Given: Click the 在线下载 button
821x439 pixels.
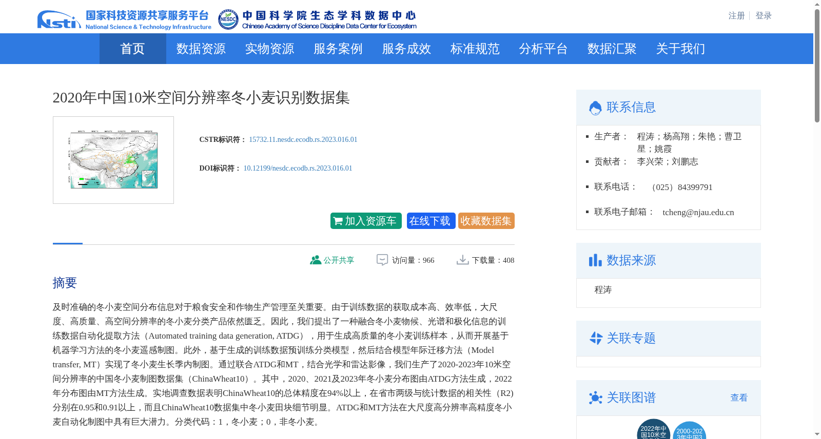Looking at the screenshot, I should tap(431, 221).
